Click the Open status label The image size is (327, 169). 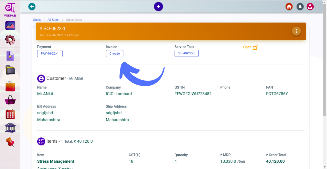[247, 47]
